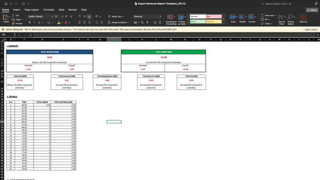
Task: Decrease indent icon
Action: click(97, 22)
